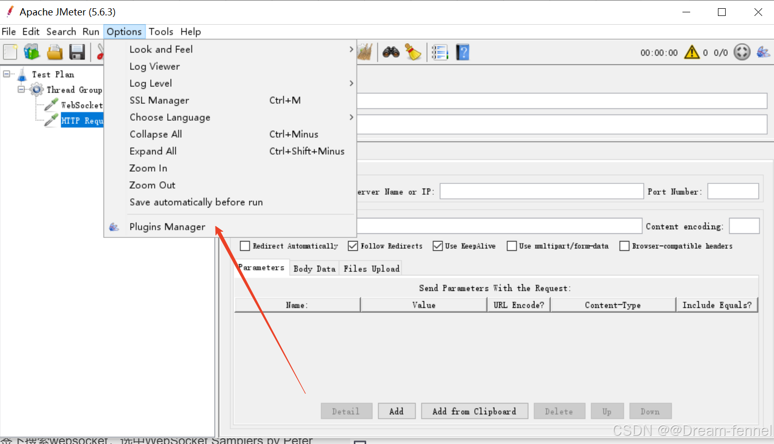Open the Search menu
The height and width of the screenshot is (444, 774).
61,31
